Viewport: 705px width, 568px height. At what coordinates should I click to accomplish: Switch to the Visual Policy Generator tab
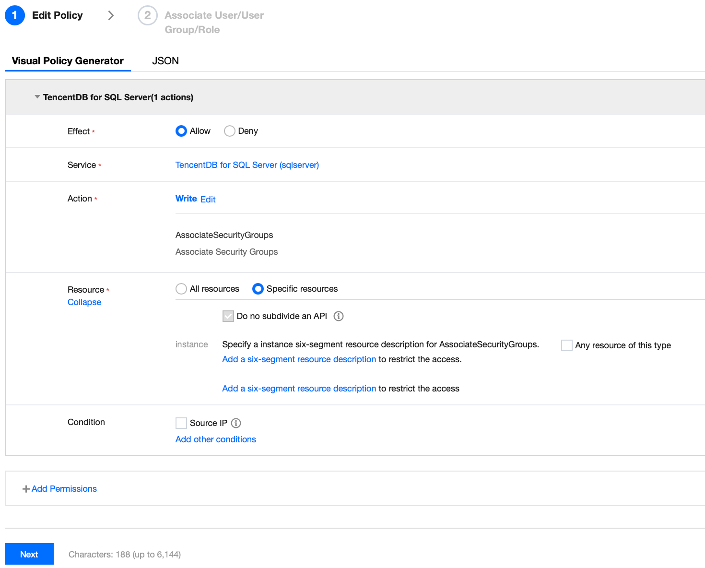pos(68,61)
